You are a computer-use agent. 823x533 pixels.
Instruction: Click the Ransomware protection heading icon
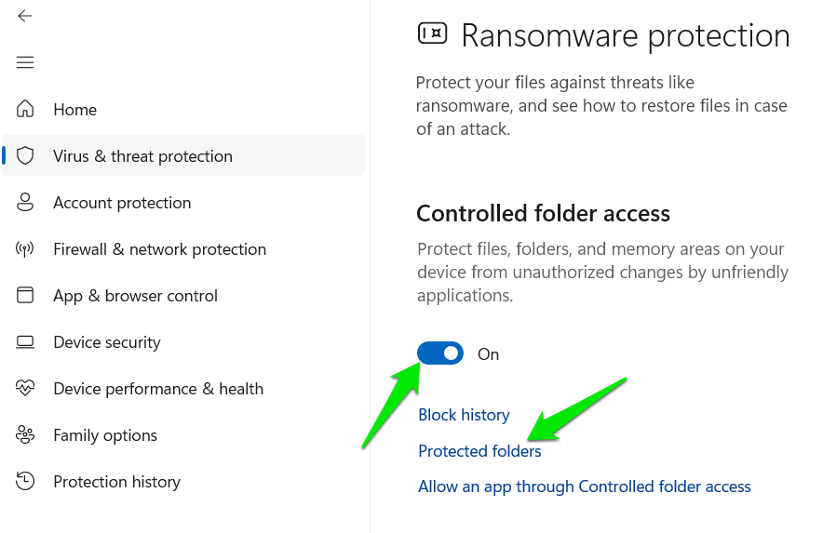coord(432,34)
